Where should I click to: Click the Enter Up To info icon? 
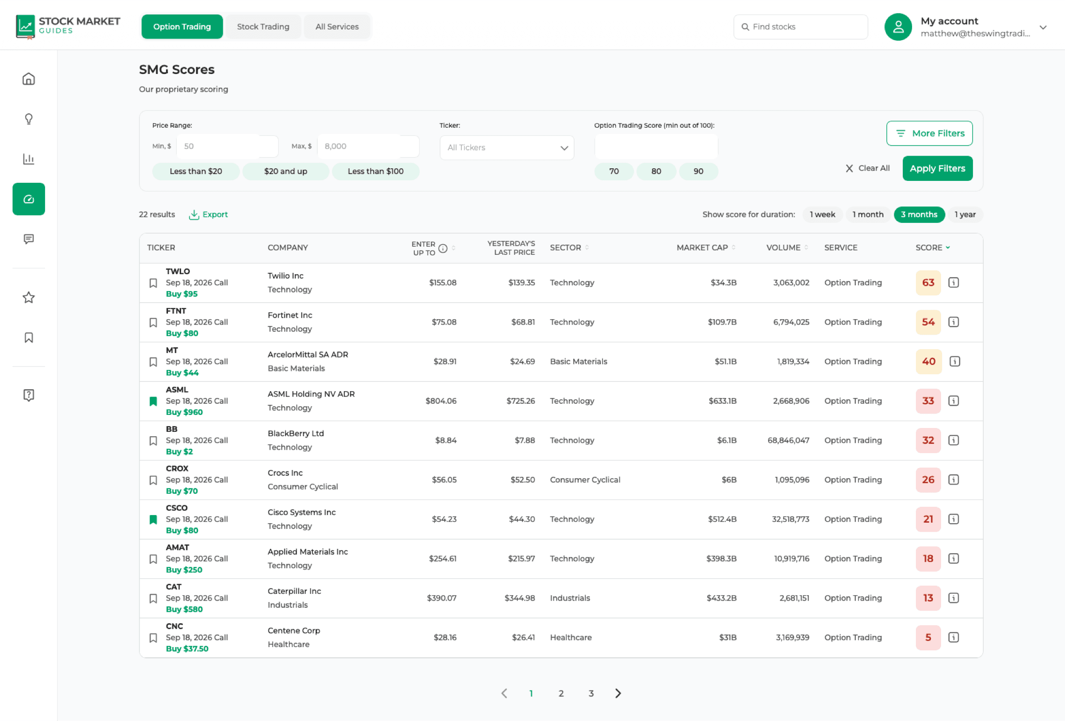[x=443, y=249]
